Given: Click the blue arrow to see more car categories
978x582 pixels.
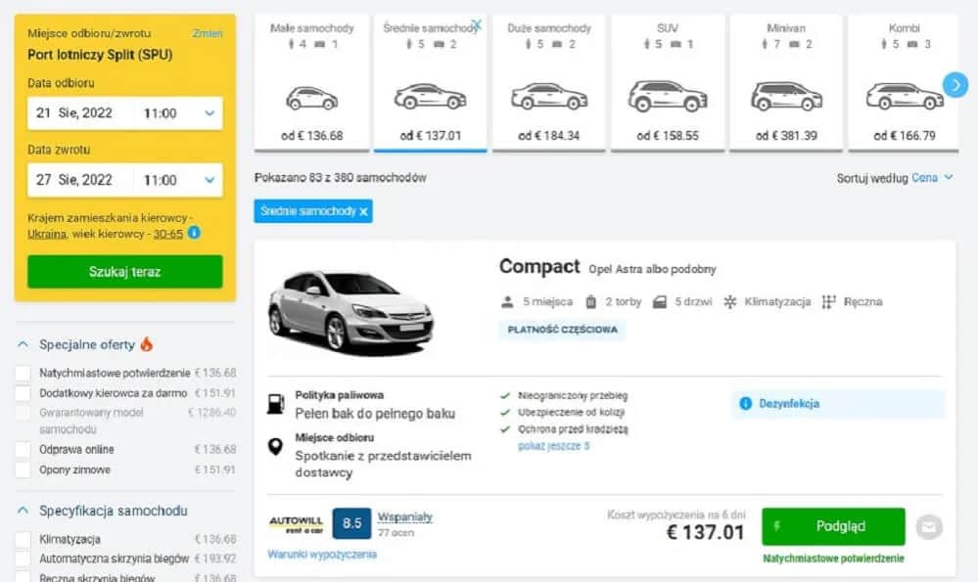Looking at the screenshot, I should 955,84.
